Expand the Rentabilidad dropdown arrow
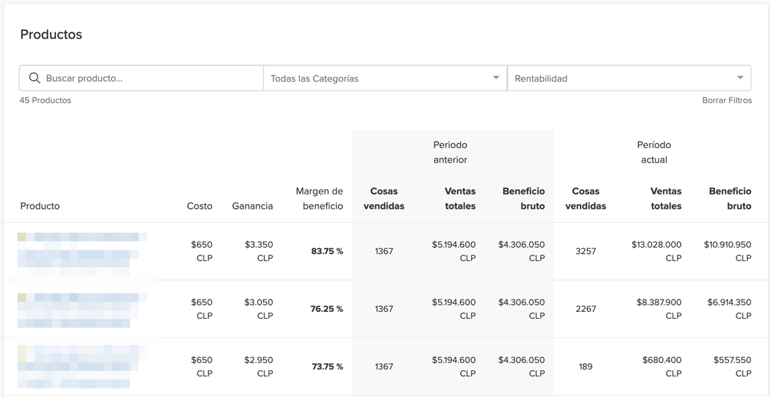The height and width of the screenshot is (397, 771). point(740,77)
